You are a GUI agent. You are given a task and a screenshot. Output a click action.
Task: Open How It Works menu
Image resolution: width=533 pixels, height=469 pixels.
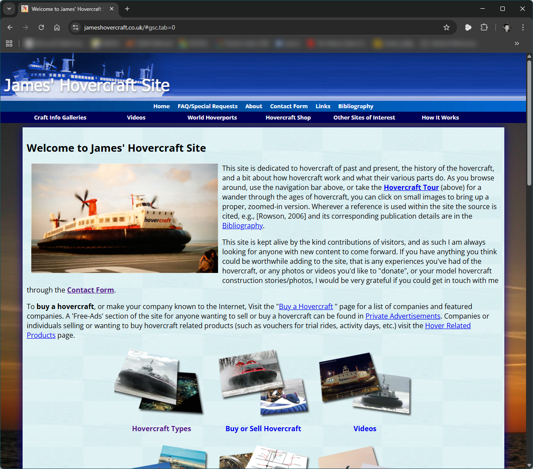440,117
